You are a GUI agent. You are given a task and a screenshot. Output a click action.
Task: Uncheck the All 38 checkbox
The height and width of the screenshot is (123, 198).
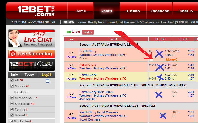point(12,80)
